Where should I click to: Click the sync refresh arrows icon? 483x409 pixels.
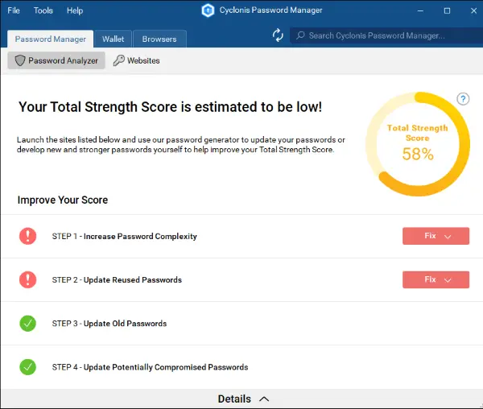click(x=278, y=35)
